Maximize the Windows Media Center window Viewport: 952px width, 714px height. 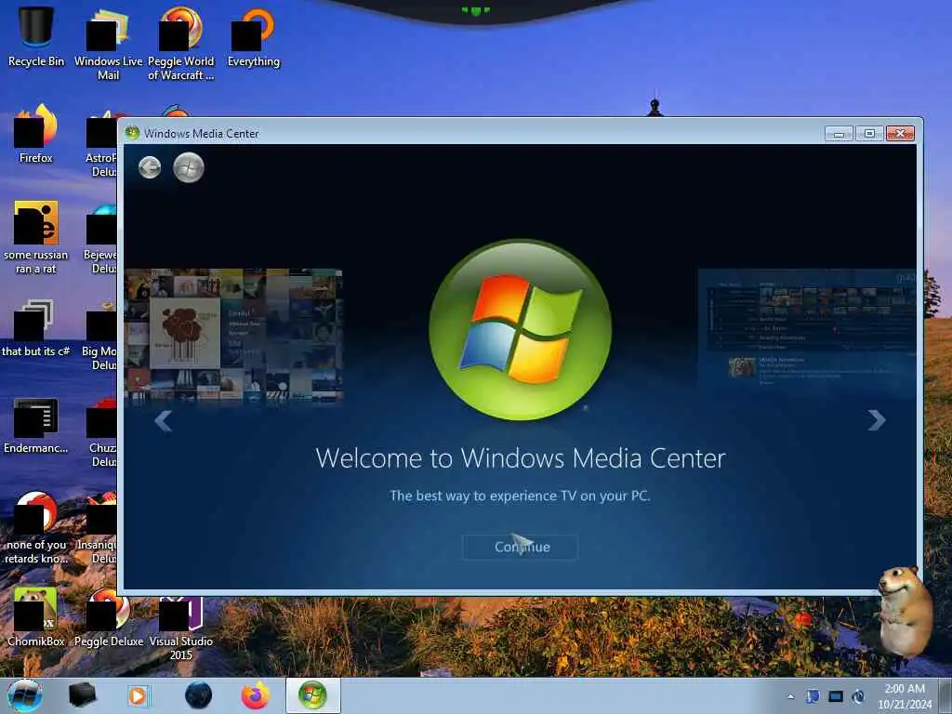pyautogui.click(x=869, y=134)
